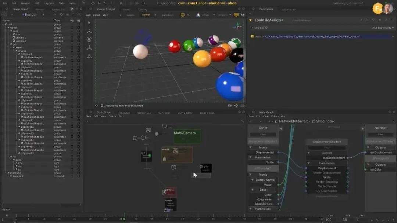Toggle the render checkbox for camera1 row

coord(79,37)
